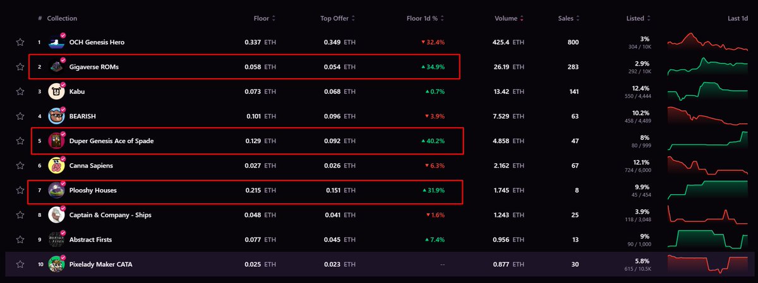The image size is (758, 283).
Task: Open Pixelady Maker CATA avatar
Action: pyautogui.click(x=57, y=265)
